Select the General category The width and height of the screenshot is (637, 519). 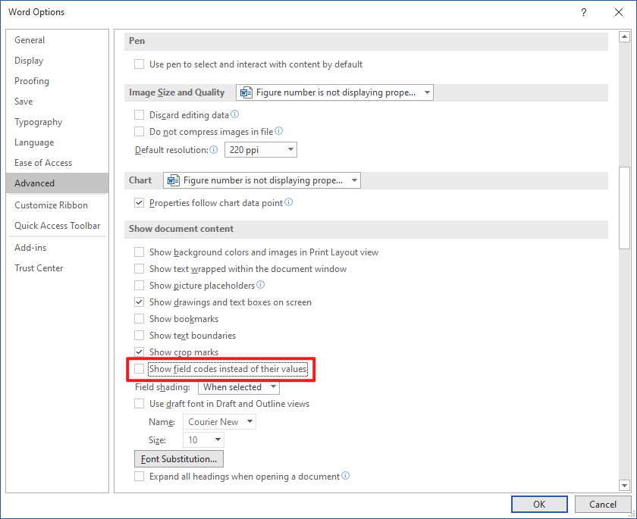(58, 39)
